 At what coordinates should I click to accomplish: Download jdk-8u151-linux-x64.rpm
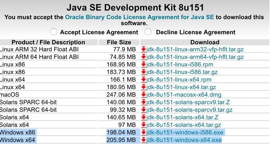[179, 80]
